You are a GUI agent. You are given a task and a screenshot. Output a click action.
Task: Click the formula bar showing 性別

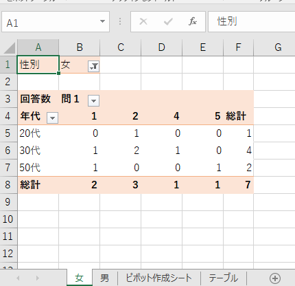251,22
